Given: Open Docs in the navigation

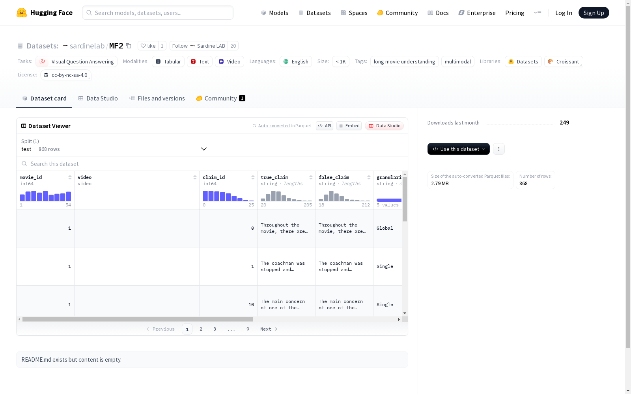Looking at the screenshot, I should (x=438, y=13).
